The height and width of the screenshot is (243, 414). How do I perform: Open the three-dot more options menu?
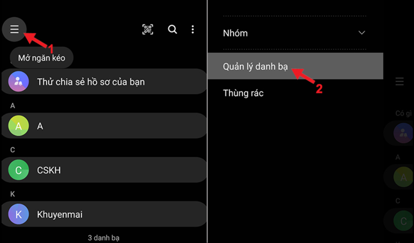[x=193, y=29]
